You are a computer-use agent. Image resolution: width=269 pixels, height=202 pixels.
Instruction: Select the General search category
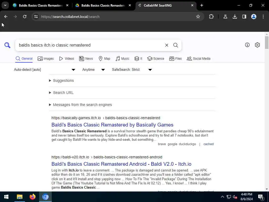coord(24,59)
